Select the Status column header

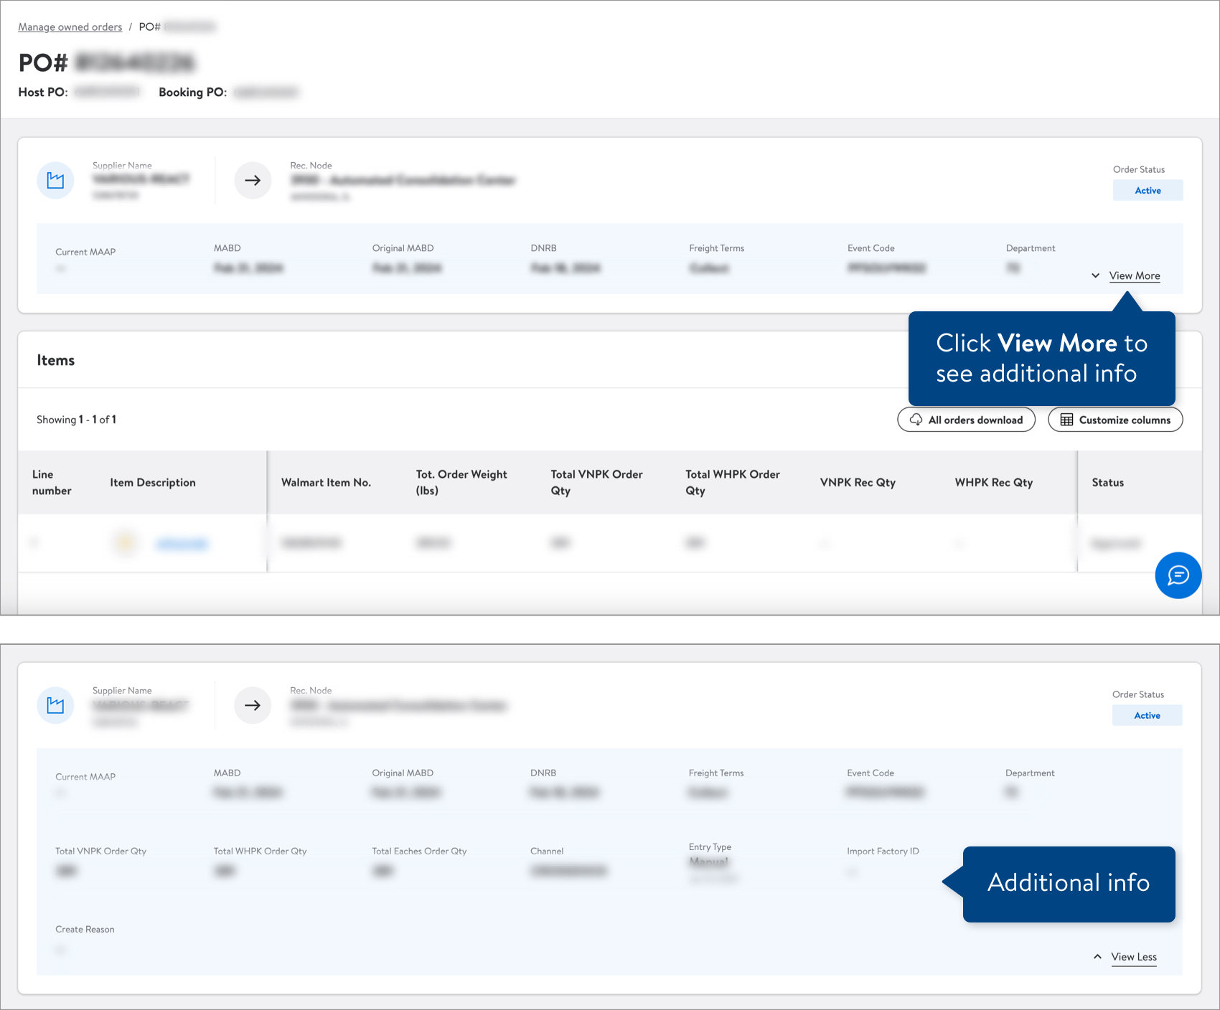[x=1107, y=482]
